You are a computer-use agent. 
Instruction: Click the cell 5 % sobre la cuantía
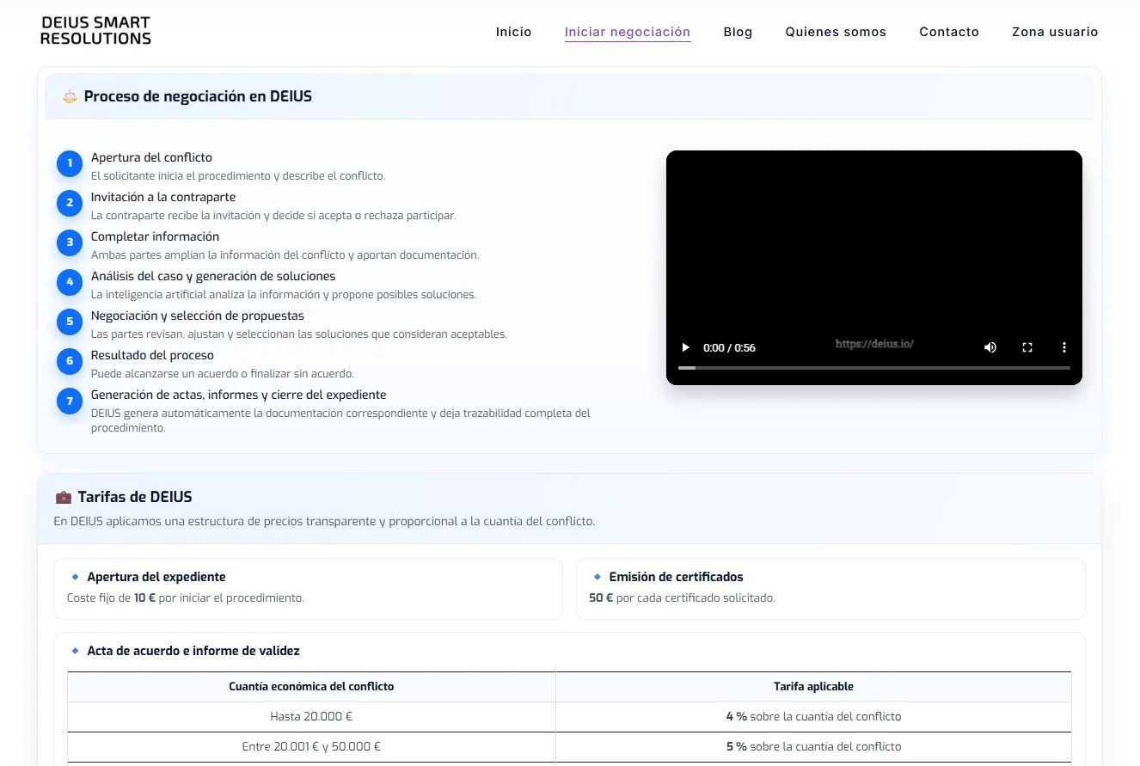pyautogui.click(x=813, y=746)
